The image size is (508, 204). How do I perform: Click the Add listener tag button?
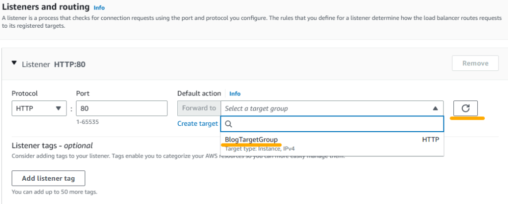click(x=48, y=178)
